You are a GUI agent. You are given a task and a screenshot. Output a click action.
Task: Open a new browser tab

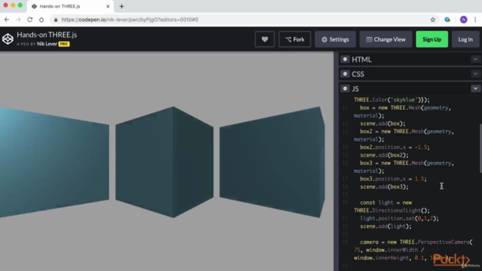point(122,7)
